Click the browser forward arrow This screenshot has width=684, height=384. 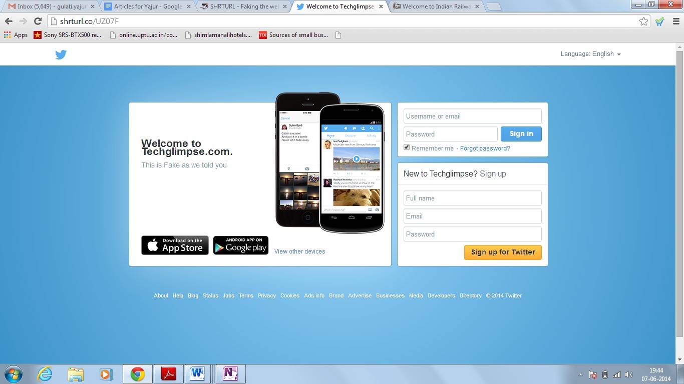(x=23, y=21)
